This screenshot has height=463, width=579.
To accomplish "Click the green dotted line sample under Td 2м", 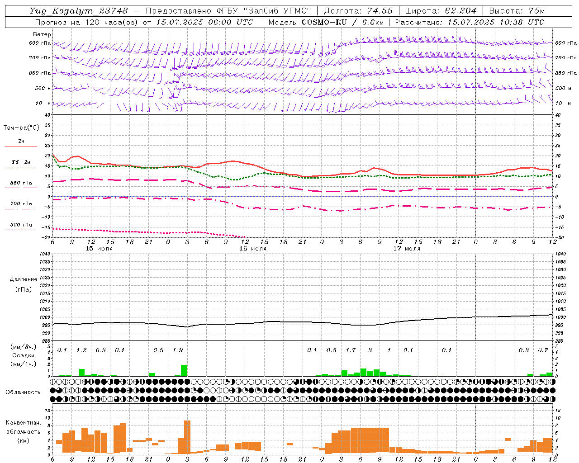I will tap(20, 167).
